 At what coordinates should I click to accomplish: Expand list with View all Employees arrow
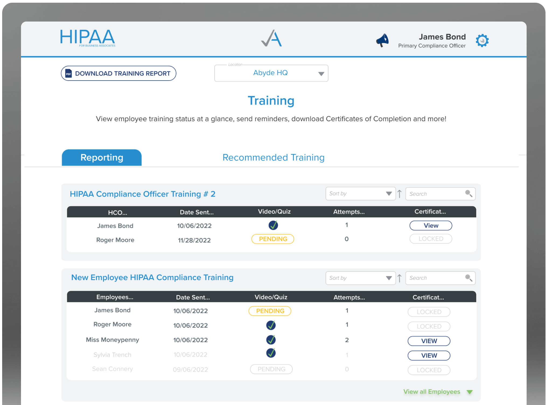point(470,392)
